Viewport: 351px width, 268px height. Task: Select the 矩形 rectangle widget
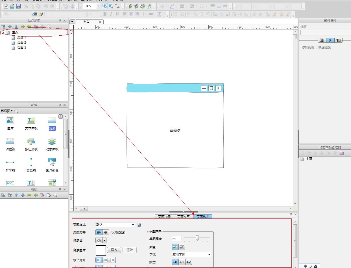pyautogui.click(x=52, y=124)
